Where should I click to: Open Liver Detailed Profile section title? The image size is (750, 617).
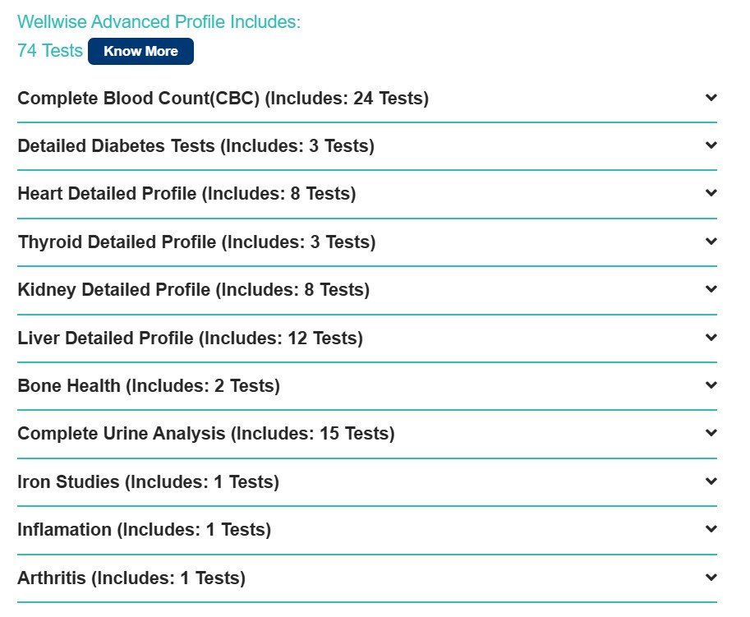[x=191, y=338]
